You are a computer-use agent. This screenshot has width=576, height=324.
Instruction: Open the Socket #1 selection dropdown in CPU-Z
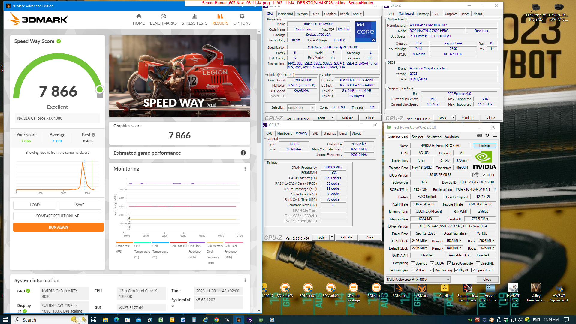click(301, 107)
